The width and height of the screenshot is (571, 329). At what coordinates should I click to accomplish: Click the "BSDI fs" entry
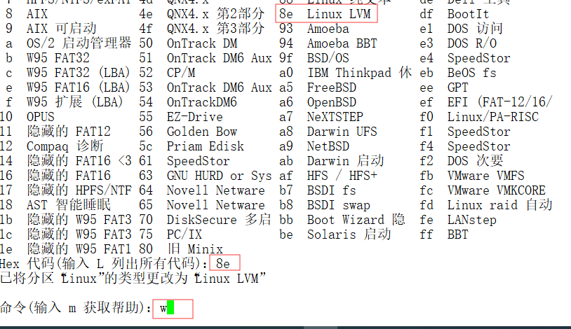331,190
